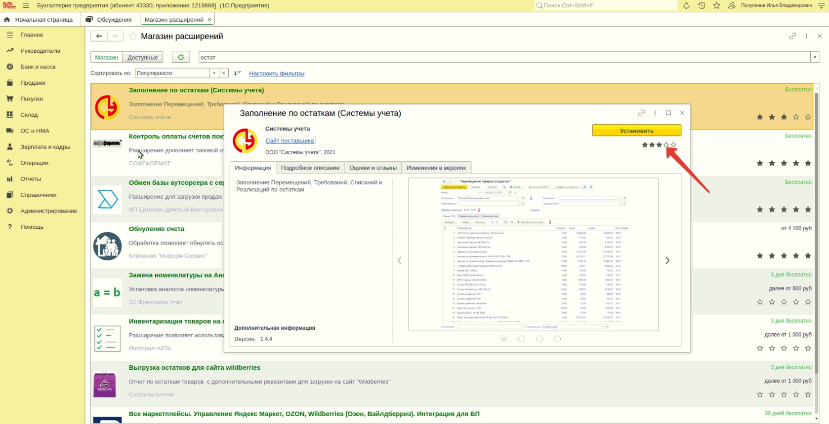Click the refresh button next to Доступные
829x424 pixels.
click(181, 57)
